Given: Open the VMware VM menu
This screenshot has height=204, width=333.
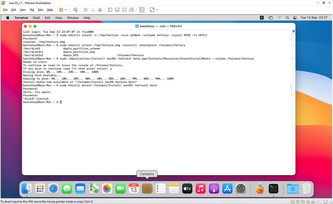Looking at the screenshot, I should point(32,10).
